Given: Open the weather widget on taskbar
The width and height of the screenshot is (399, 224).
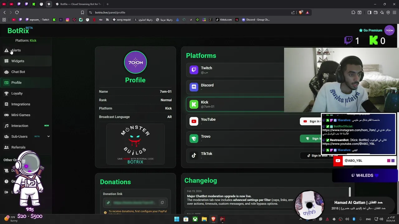Looking at the screenshot, I should [11, 219].
